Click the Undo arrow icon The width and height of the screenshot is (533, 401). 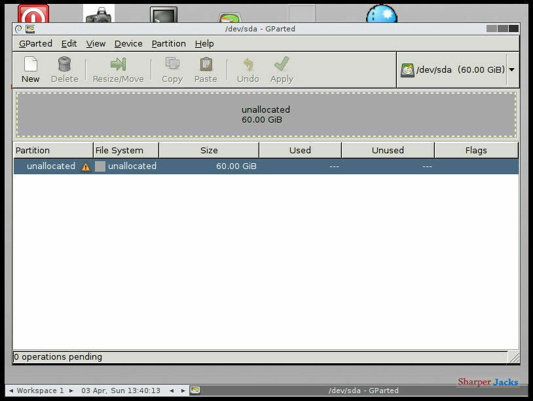247,69
